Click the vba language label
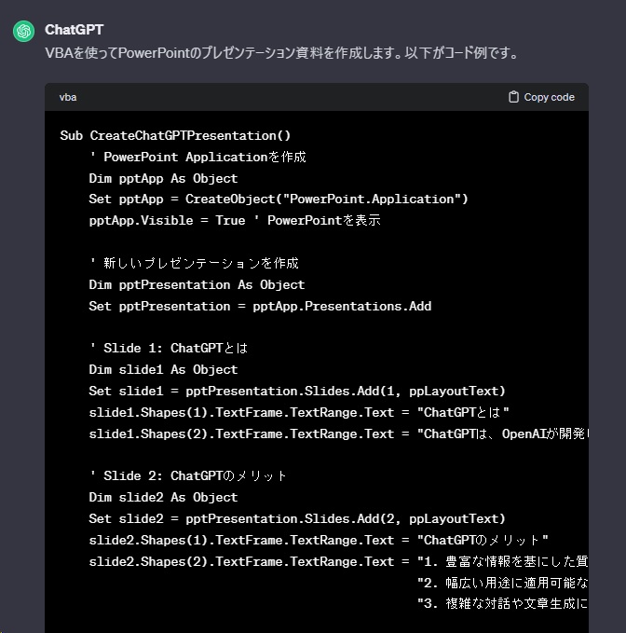This screenshot has width=626, height=633. 68,97
